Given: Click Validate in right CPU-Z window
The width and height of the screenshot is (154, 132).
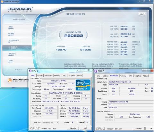Looking at the screenshot, I should 138,128.
